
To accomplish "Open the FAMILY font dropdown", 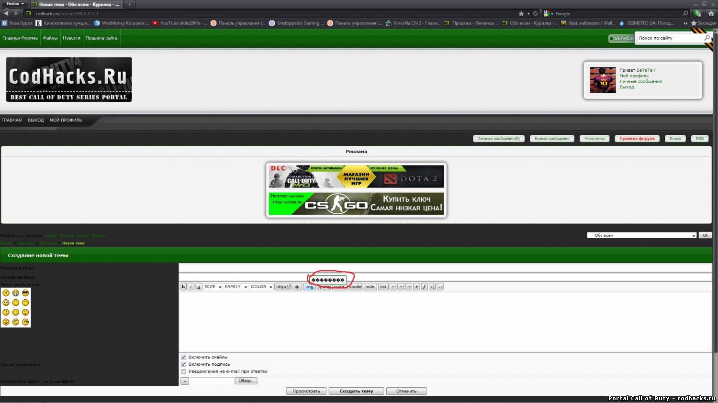I will pos(236,287).
